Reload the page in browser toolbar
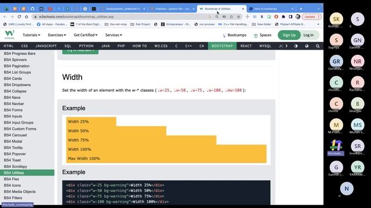Image resolution: width=371 pixels, height=208 pixels. click(19, 17)
